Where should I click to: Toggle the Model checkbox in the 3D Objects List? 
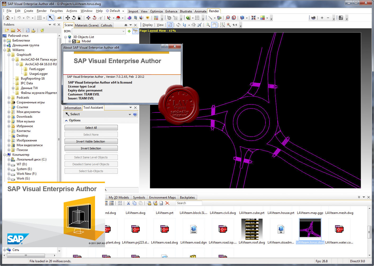click(x=74, y=41)
